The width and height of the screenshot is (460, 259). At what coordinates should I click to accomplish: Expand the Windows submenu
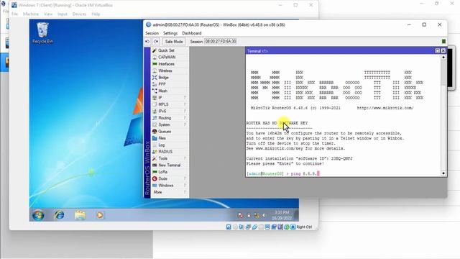click(x=170, y=186)
